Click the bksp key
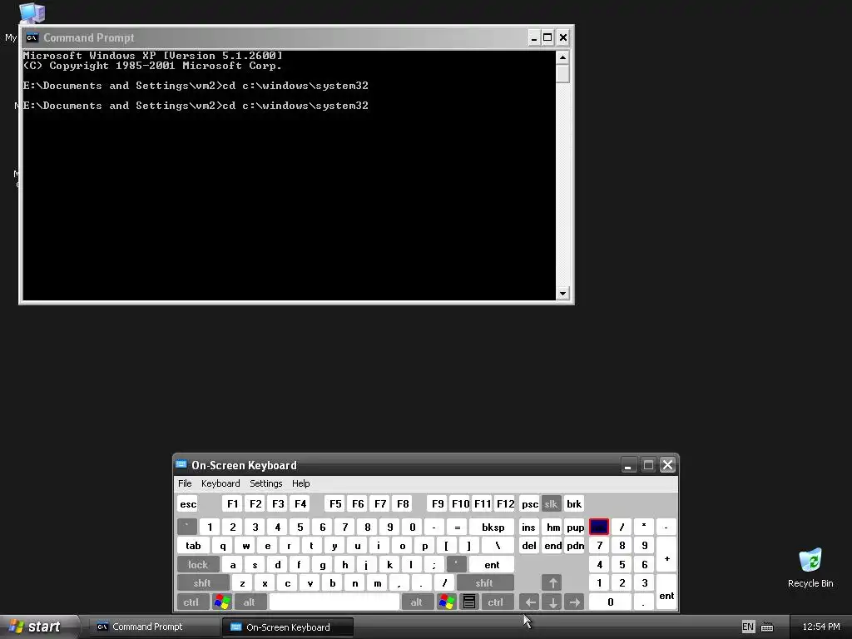The width and height of the screenshot is (852, 639). tap(493, 527)
